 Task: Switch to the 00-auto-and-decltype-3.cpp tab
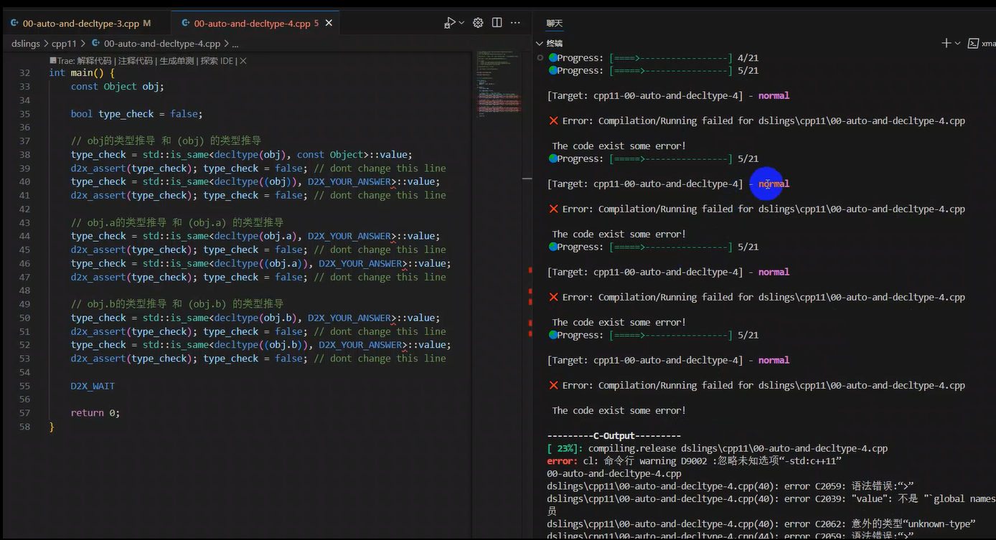(81, 24)
